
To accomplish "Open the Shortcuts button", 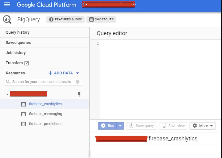I will pos(101,19).
